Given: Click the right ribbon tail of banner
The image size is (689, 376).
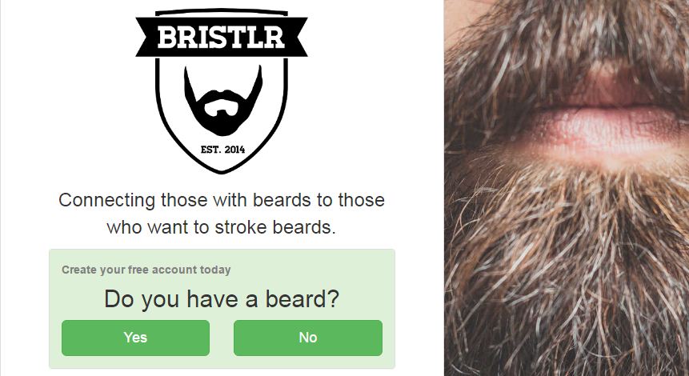Looking at the screenshot, I should [x=298, y=37].
